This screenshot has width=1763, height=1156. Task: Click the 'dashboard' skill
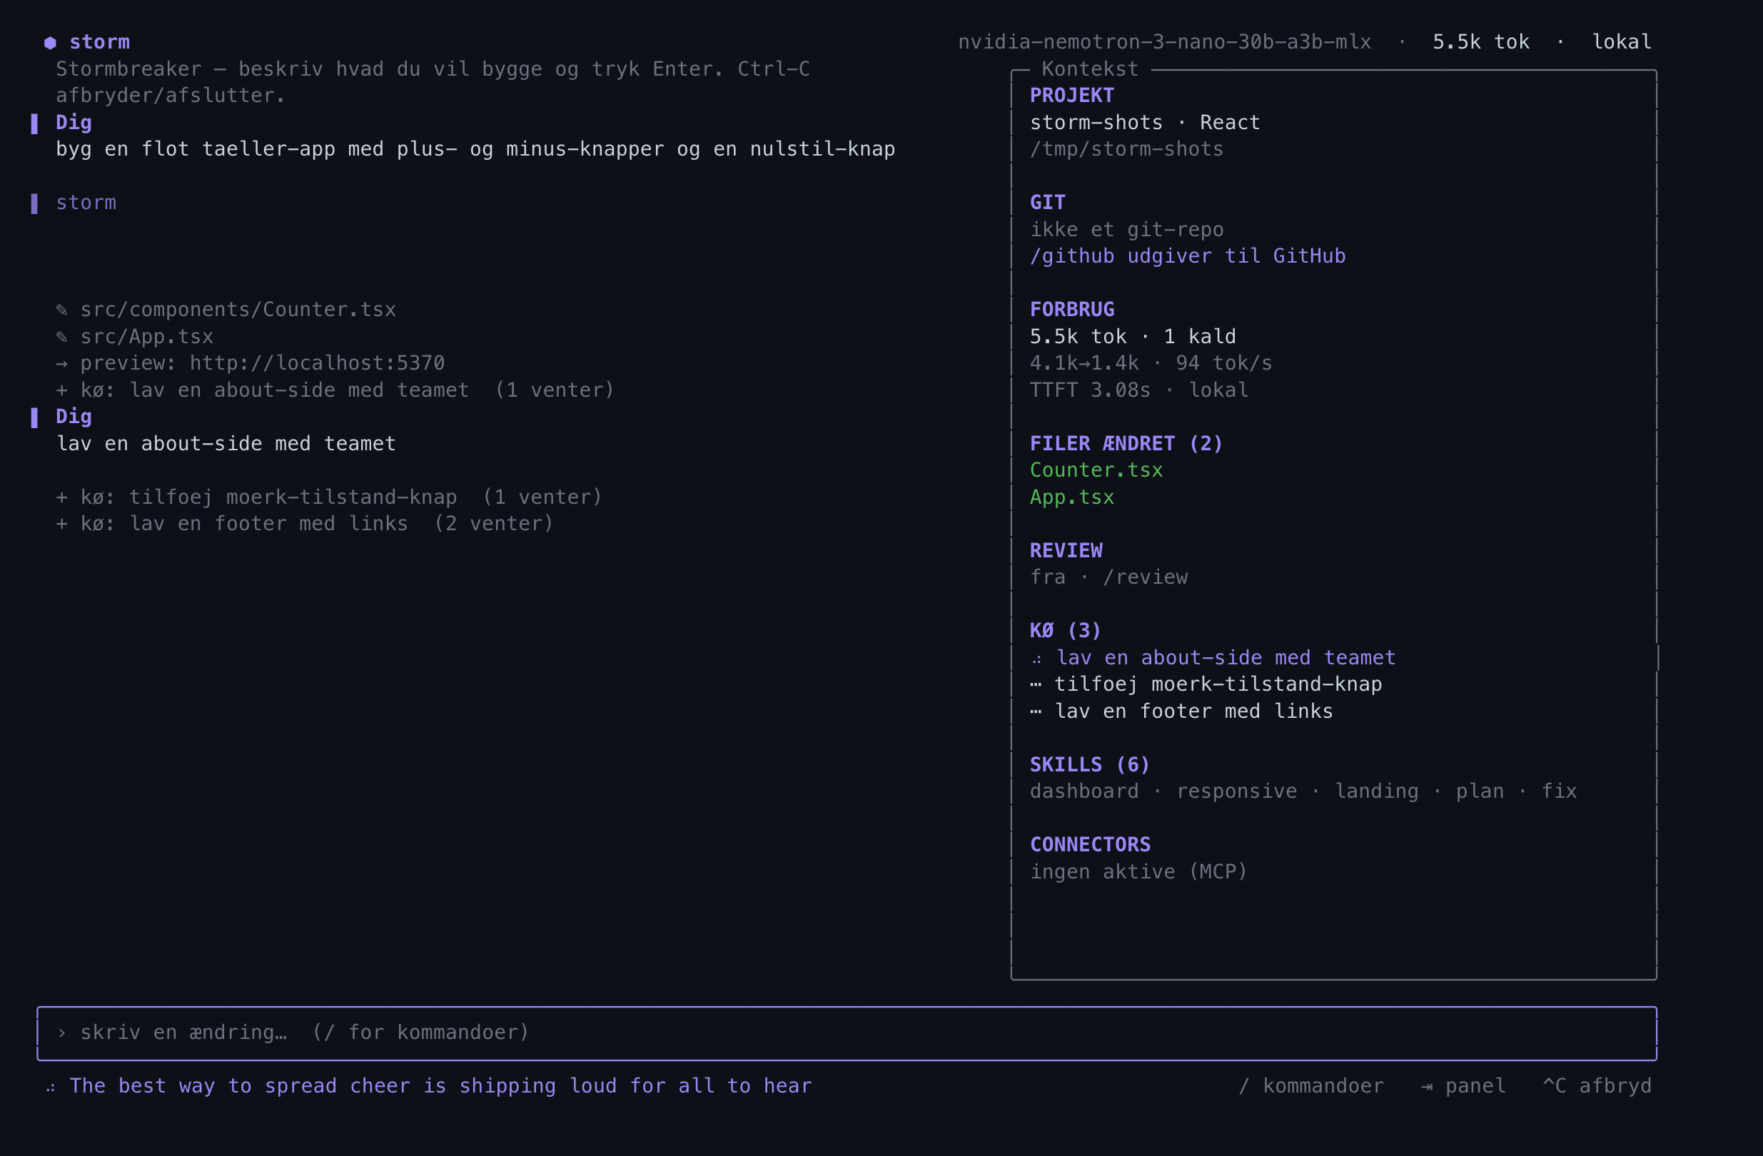click(1084, 791)
